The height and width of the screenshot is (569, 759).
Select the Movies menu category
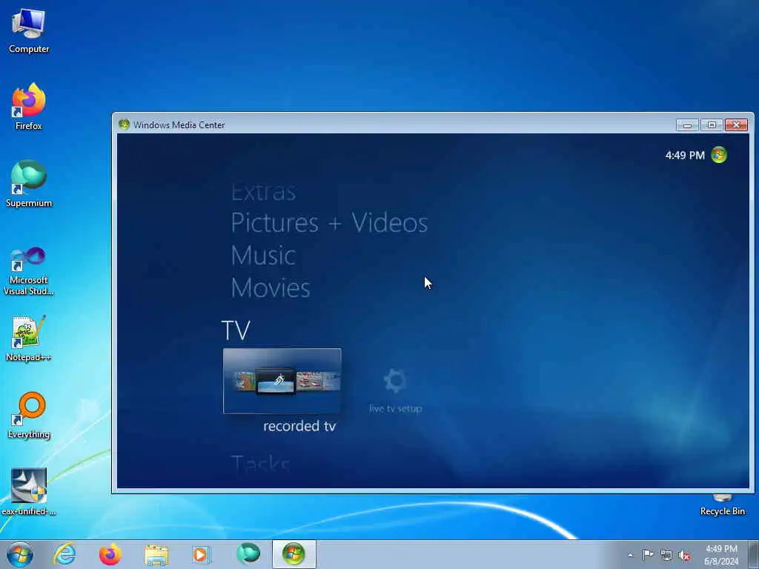[270, 288]
